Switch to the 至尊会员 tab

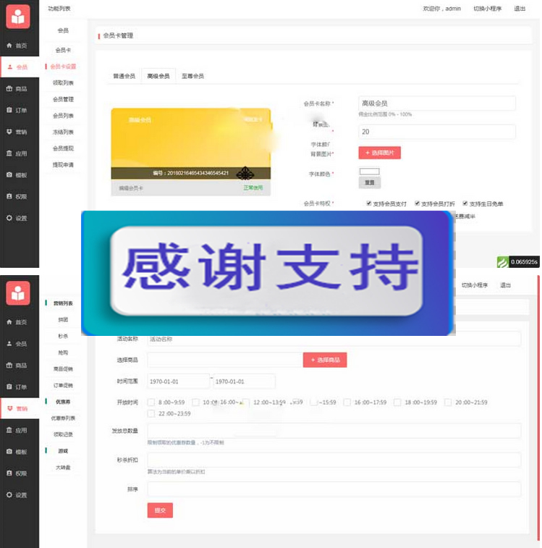[192, 76]
